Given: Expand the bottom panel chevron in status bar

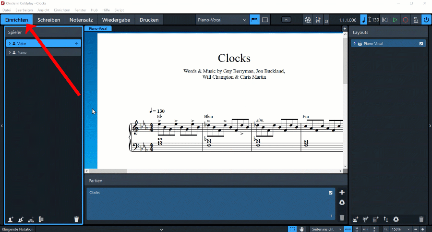Looking at the screenshot, I should pyautogui.click(x=161, y=230).
